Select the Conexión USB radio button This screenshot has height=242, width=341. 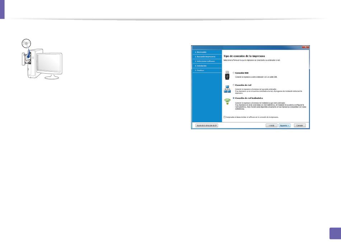(234, 73)
